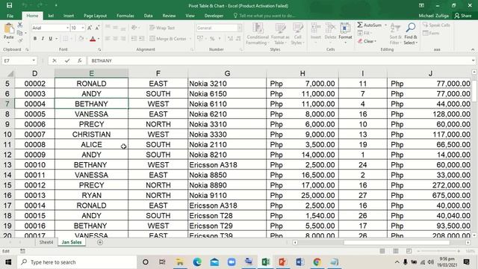
Task: Open the Font dialog launcher
Action: coord(99,49)
